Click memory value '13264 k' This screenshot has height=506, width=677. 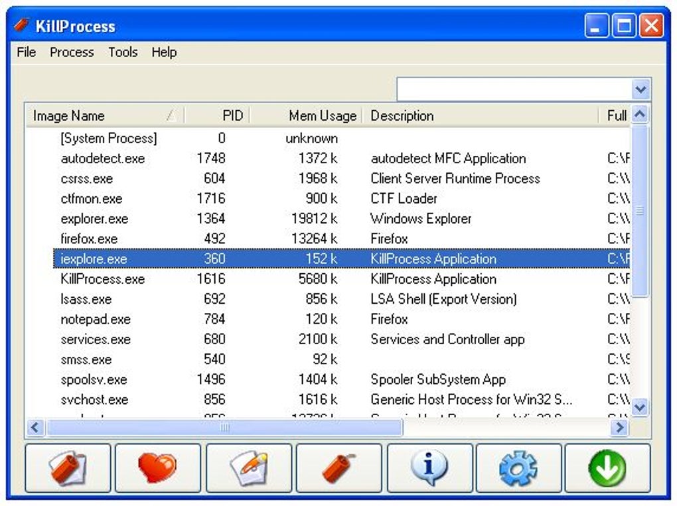click(x=315, y=239)
